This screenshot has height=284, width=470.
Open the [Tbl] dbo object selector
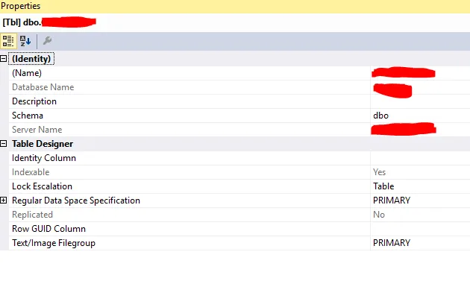click(235, 22)
